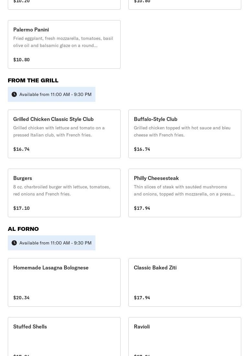Open the Classic Baked Ziti item
Image resolution: width=249 pixels, height=356 pixels.
185,282
